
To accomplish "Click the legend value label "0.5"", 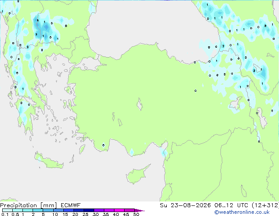I will click(x=15, y=214).
